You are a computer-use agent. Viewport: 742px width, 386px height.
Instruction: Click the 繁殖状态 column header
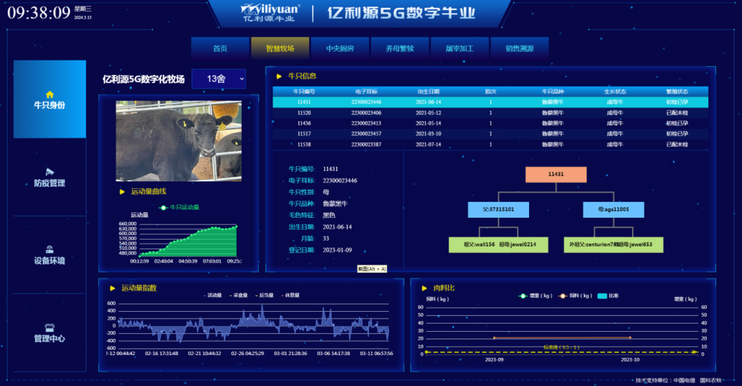(677, 92)
